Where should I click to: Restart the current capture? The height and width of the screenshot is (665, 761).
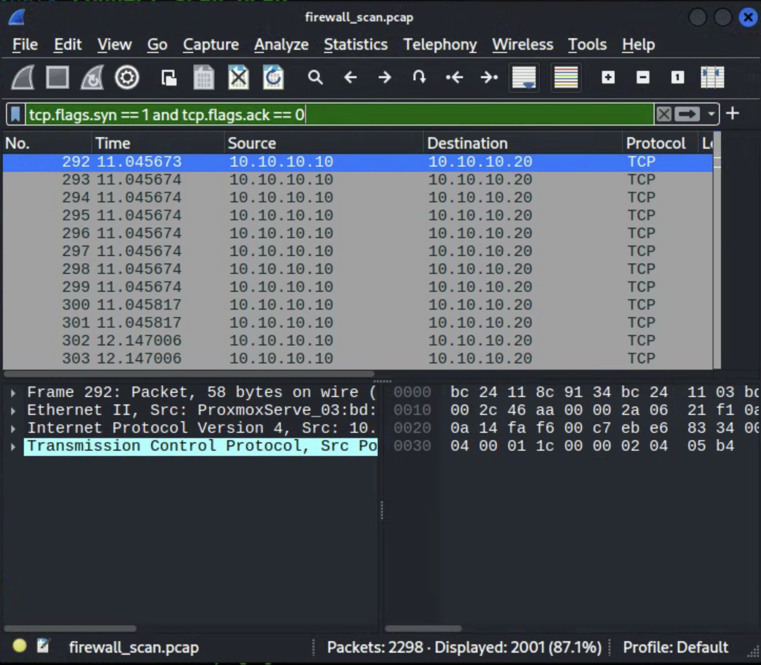tap(92, 77)
